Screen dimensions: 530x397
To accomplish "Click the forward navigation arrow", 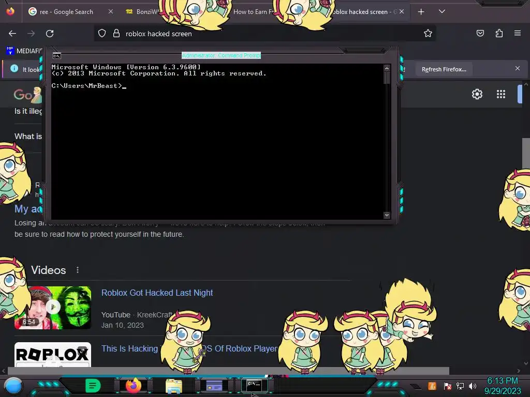I will coord(31,34).
